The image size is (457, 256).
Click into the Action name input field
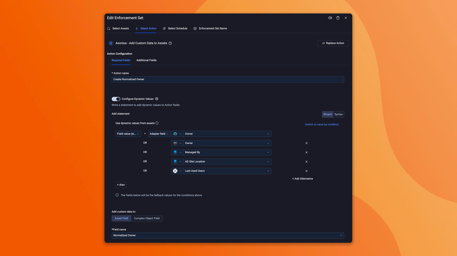(x=228, y=79)
